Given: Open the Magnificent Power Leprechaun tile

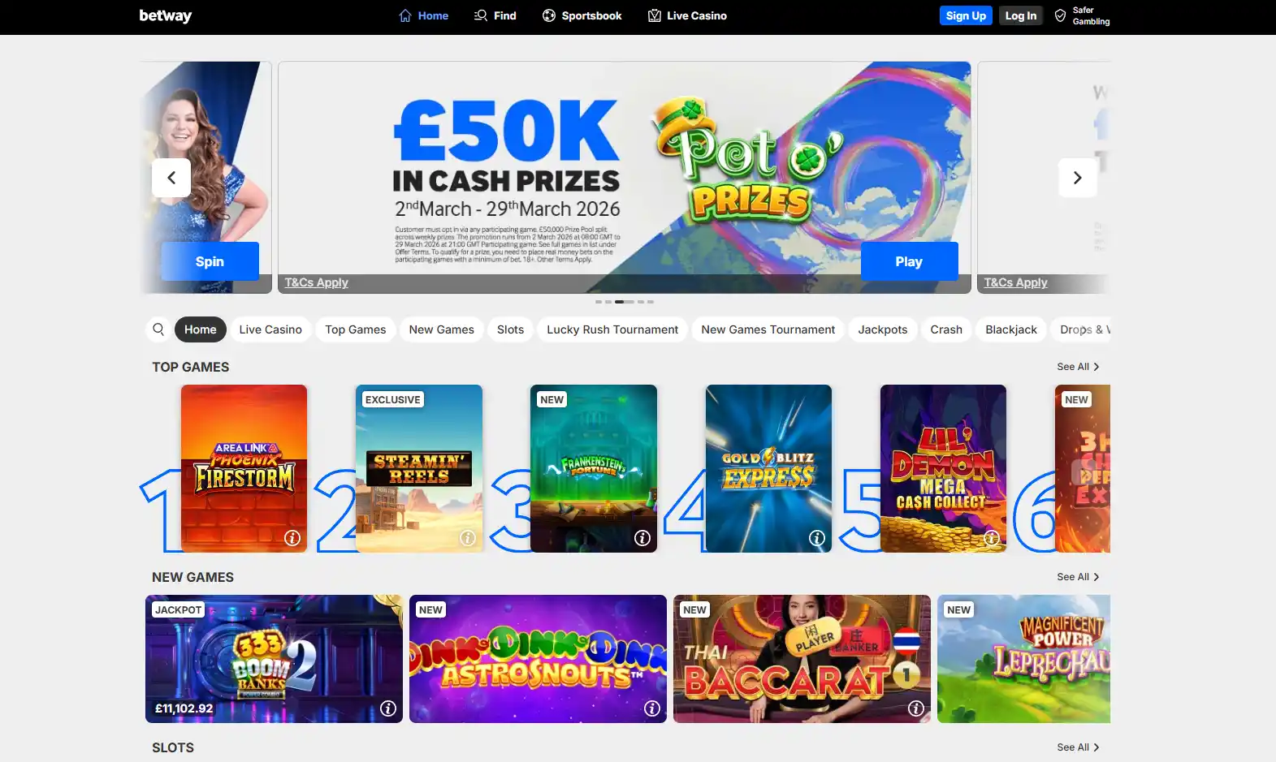Looking at the screenshot, I should click(1023, 659).
